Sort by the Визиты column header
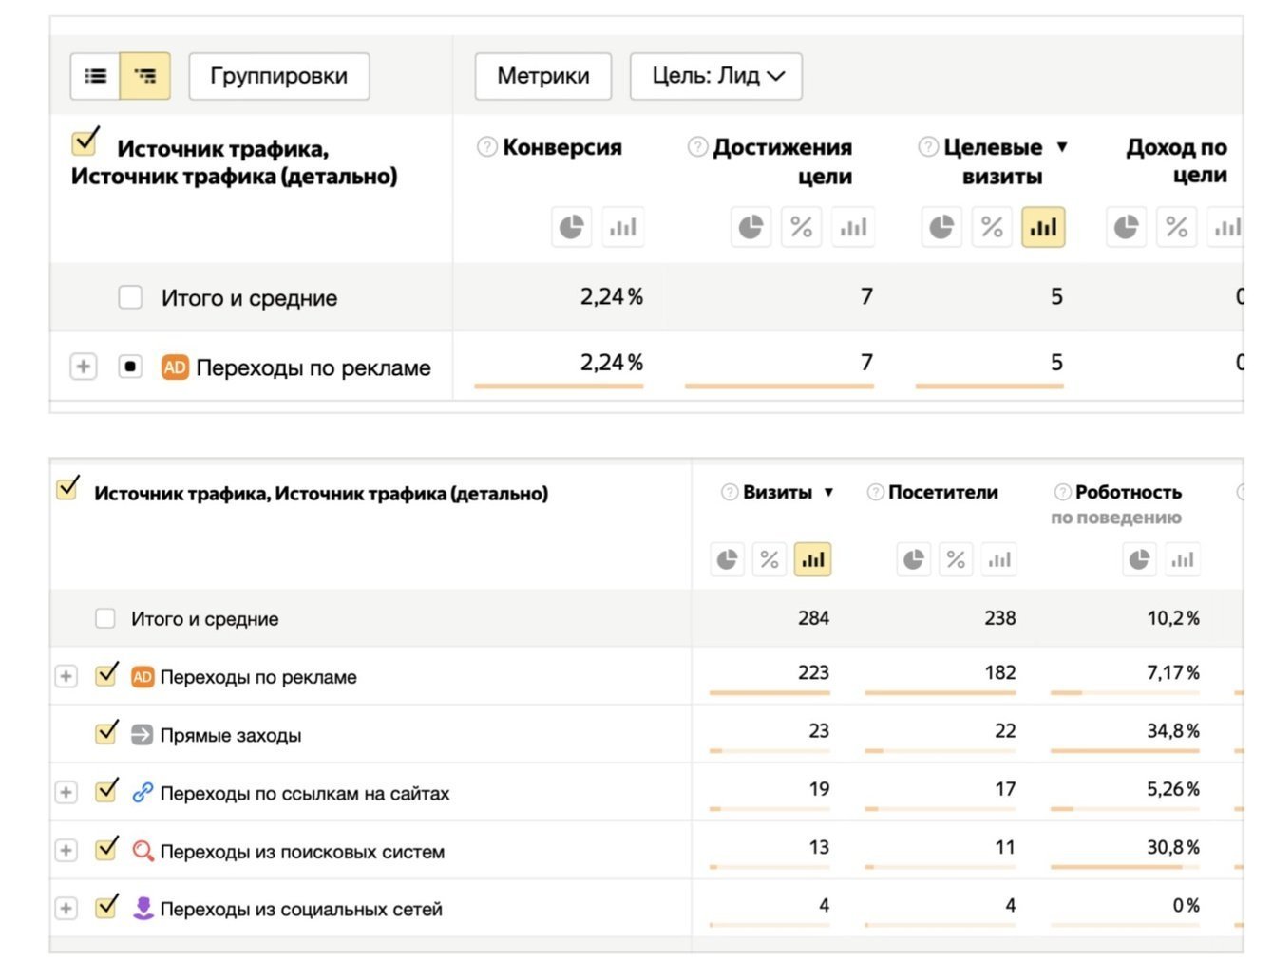Screen dimensions: 1273x979 [777, 492]
